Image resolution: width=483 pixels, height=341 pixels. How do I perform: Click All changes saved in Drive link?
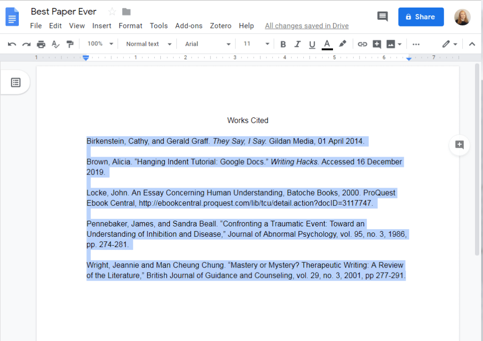click(x=307, y=26)
